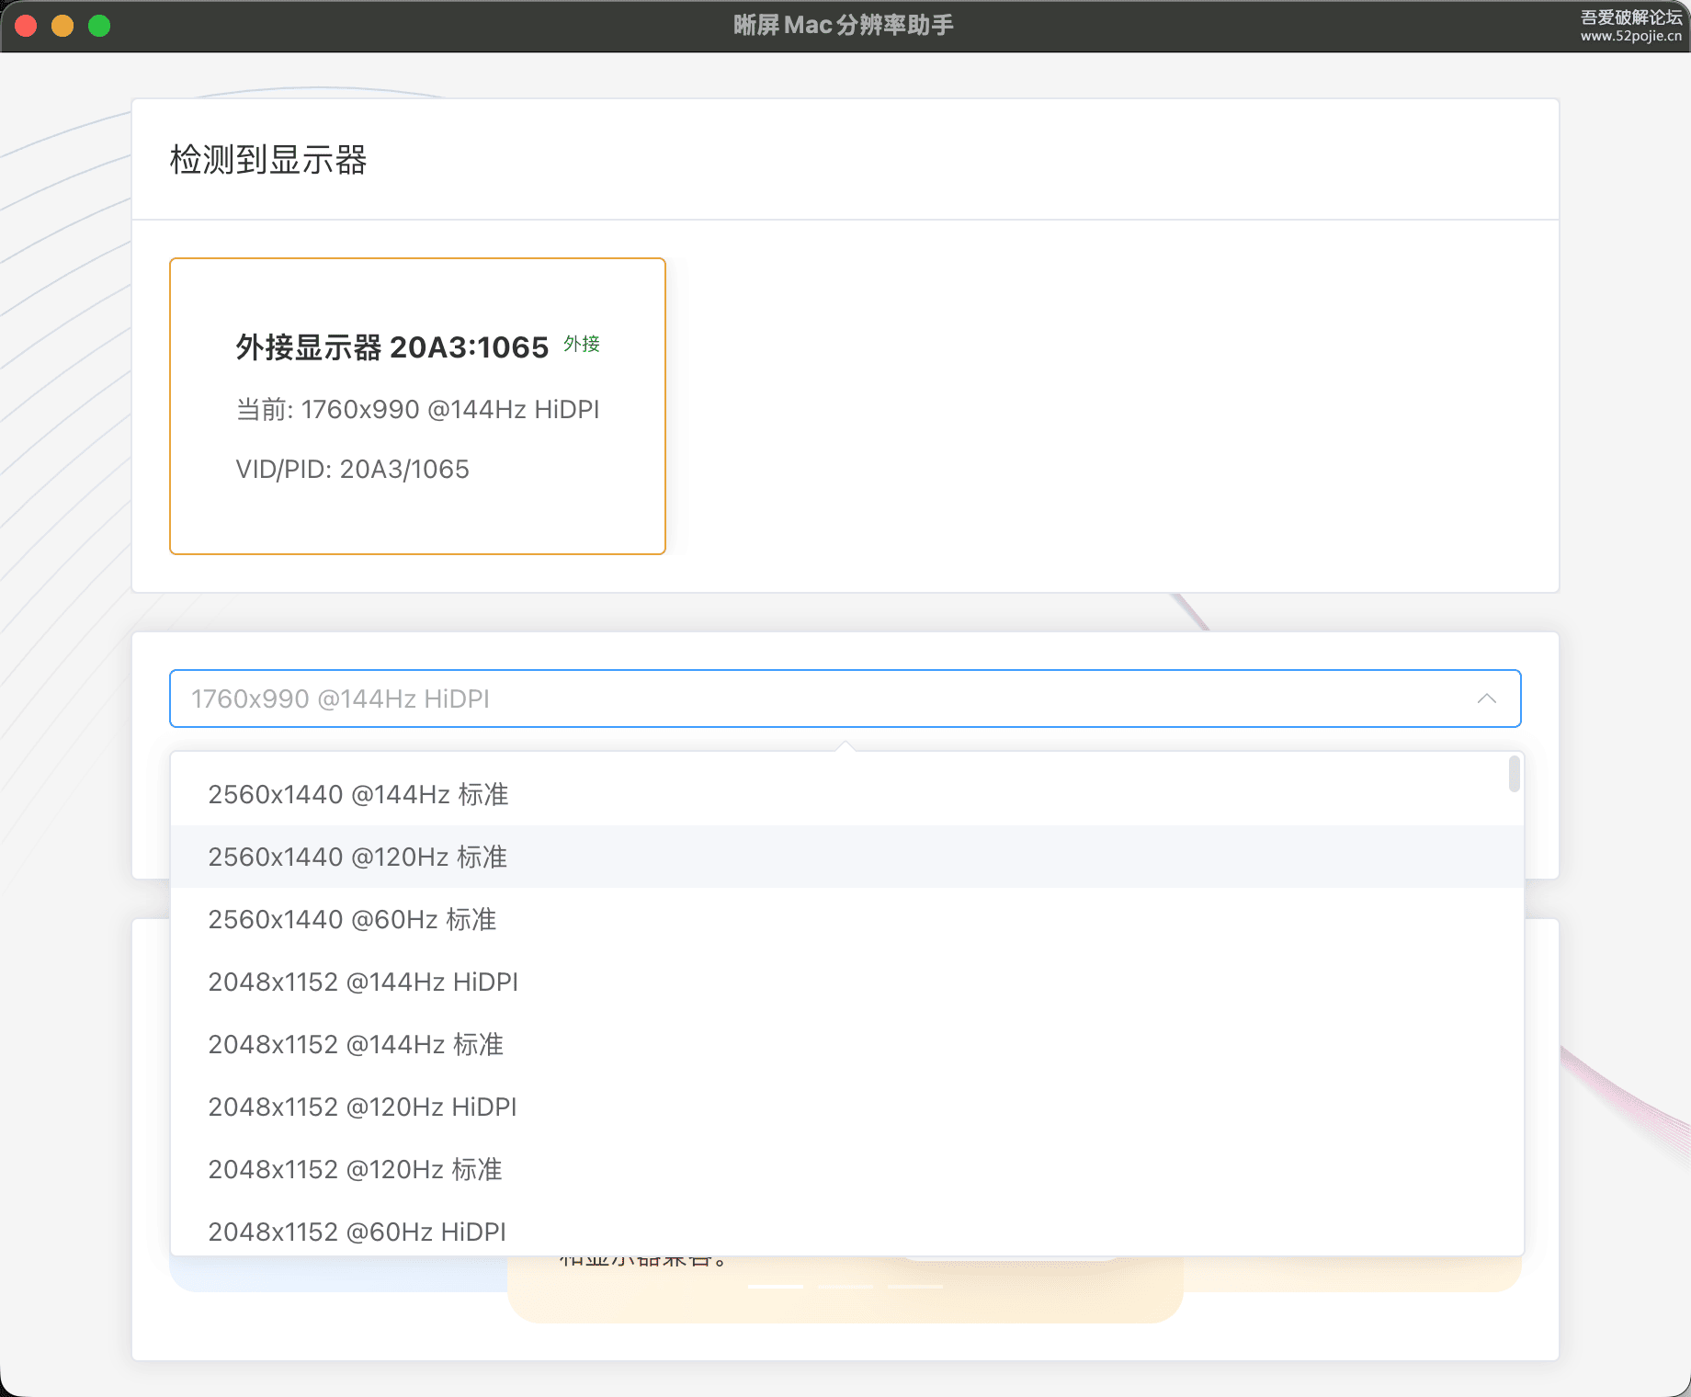The height and width of the screenshot is (1397, 1691).
Task: Select 2048x1152 @120Hz 标准 entry
Action: (355, 1169)
